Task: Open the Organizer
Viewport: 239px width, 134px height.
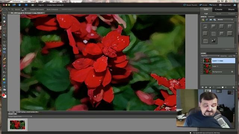Action: click(x=225, y=5)
